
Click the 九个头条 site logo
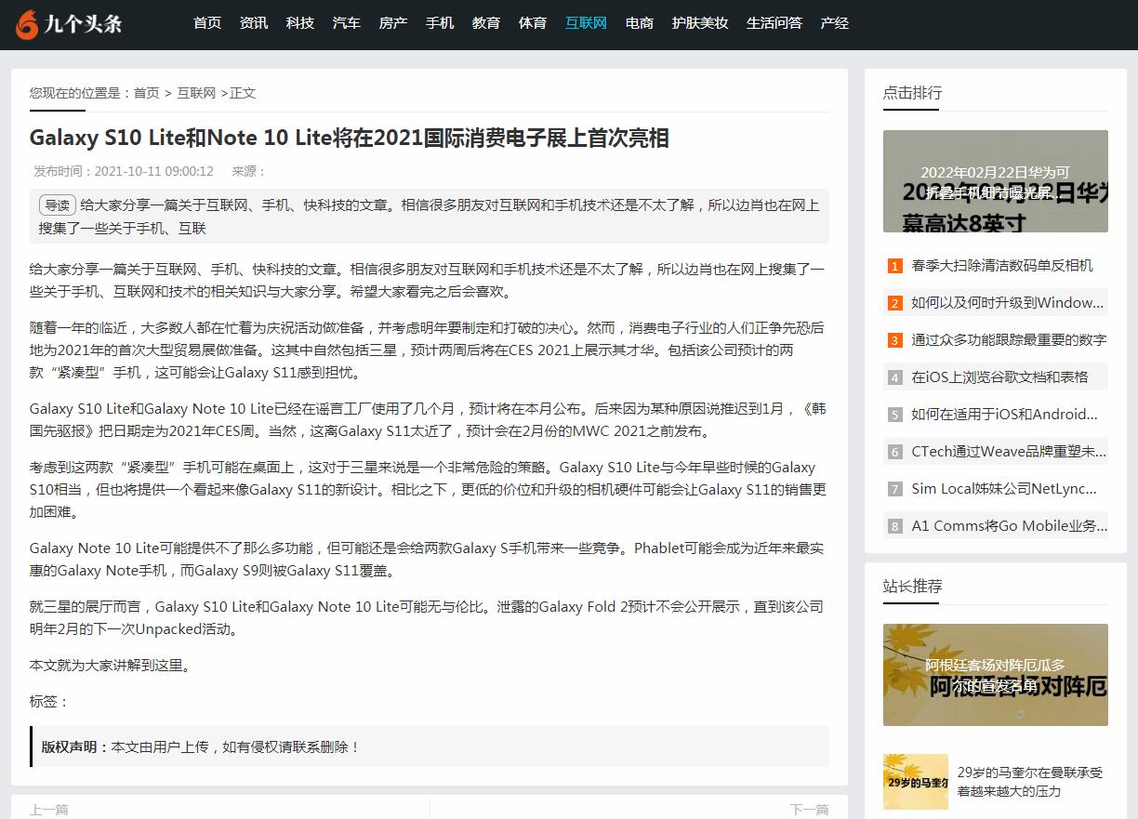click(x=69, y=24)
